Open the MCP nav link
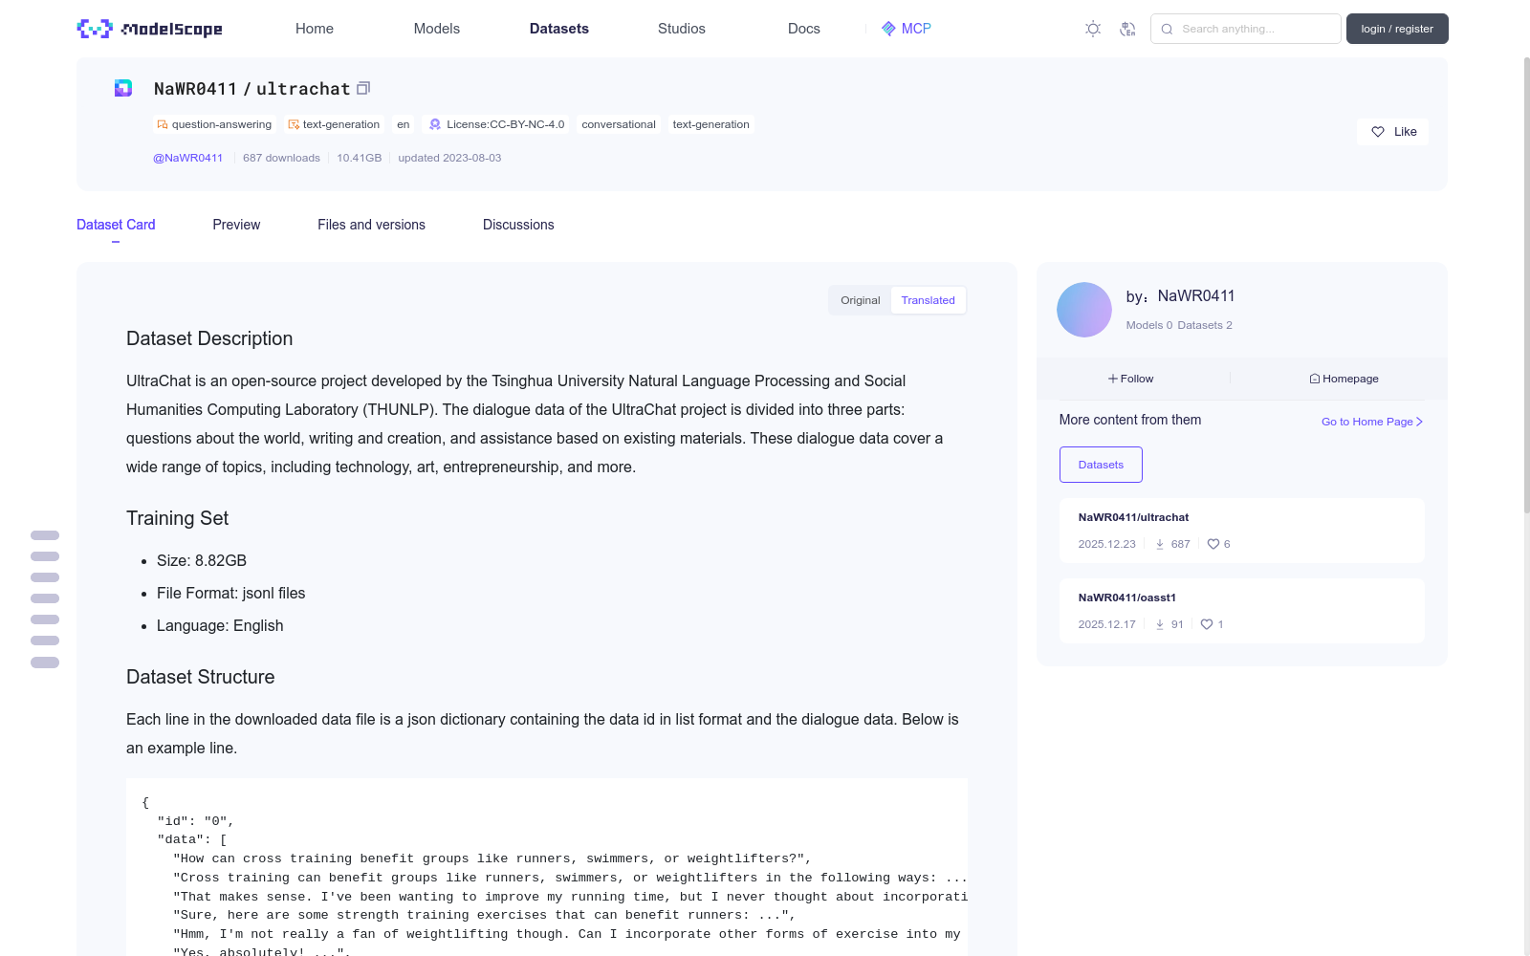Image resolution: width=1530 pixels, height=956 pixels. pyautogui.click(x=907, y=29)
